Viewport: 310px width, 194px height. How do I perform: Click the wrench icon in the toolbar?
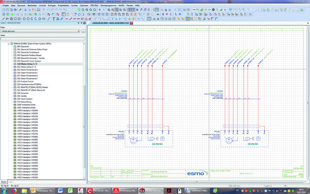pos(21,10)
